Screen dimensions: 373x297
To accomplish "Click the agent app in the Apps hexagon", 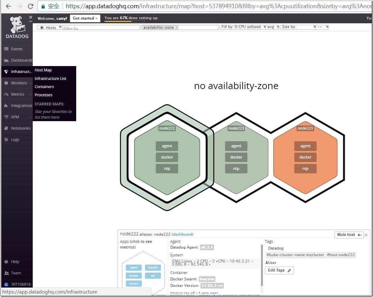I will pyautogui.click(x=134, y=268).
